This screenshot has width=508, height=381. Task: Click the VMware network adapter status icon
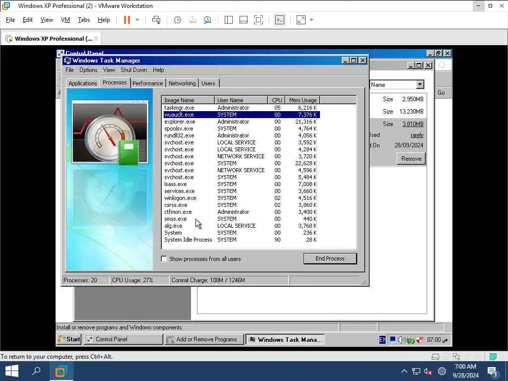coord(456,357)
